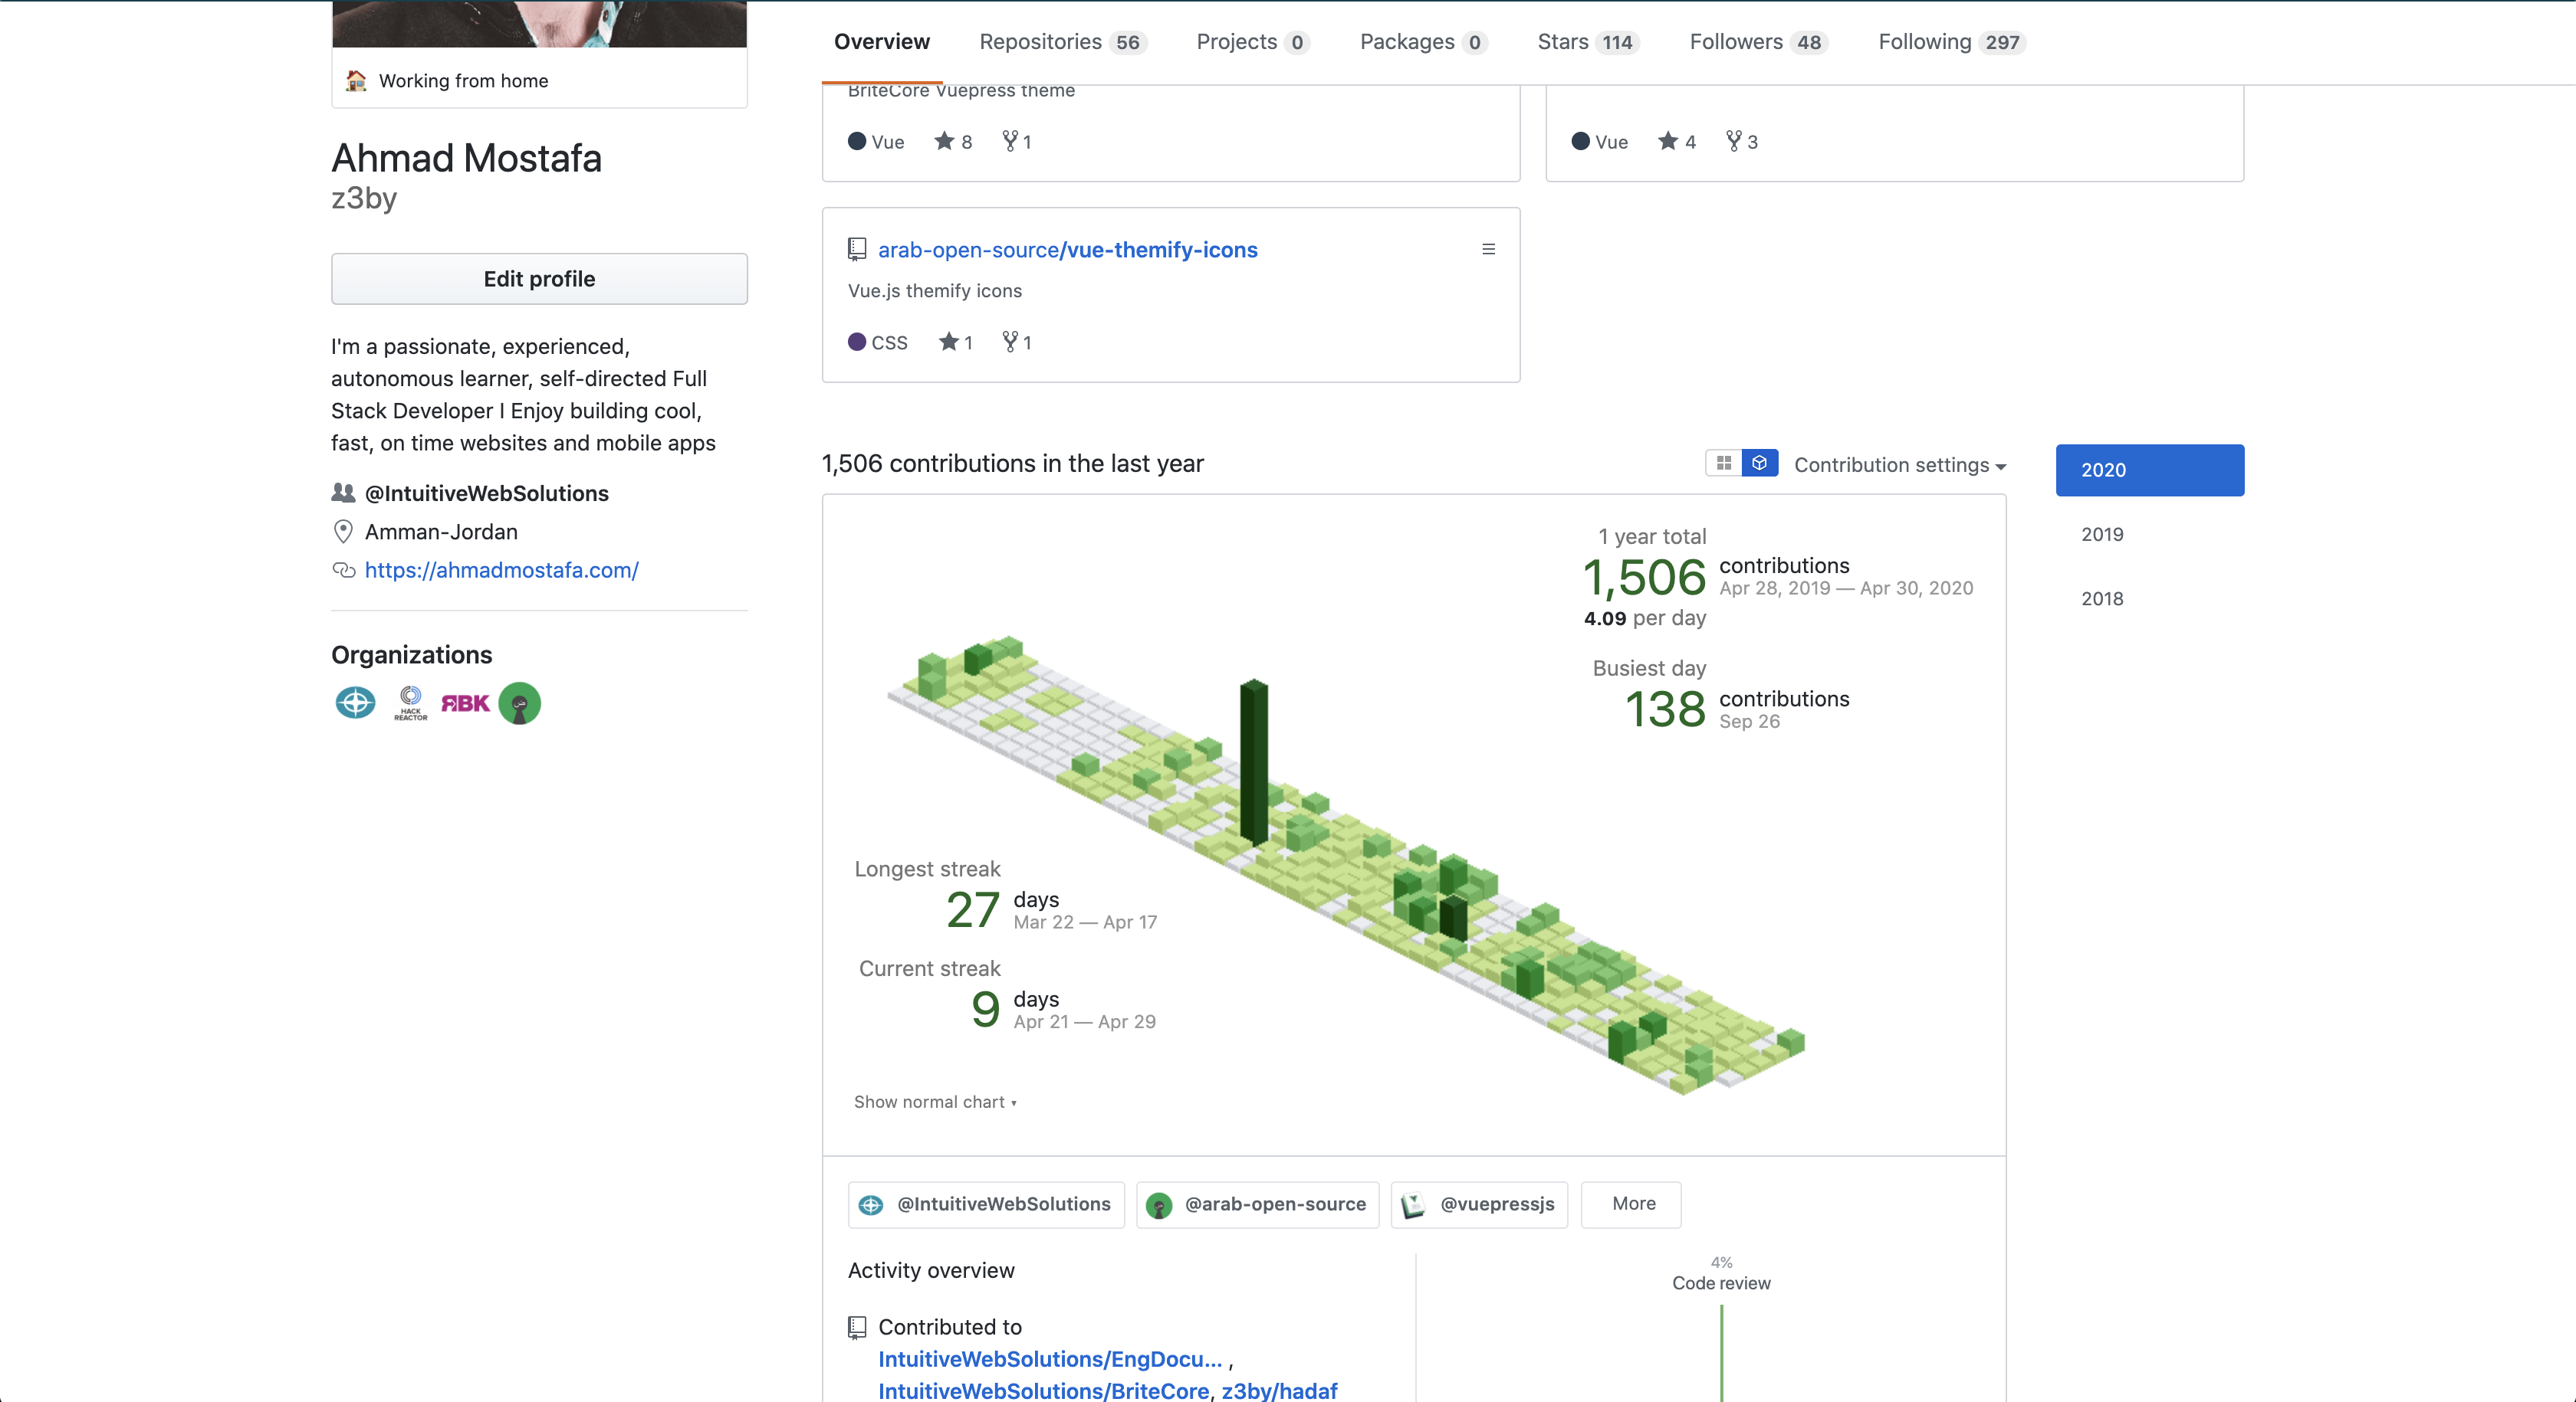
Task: Click the green arab-open-source organization avatar
Action: [520, 703]
